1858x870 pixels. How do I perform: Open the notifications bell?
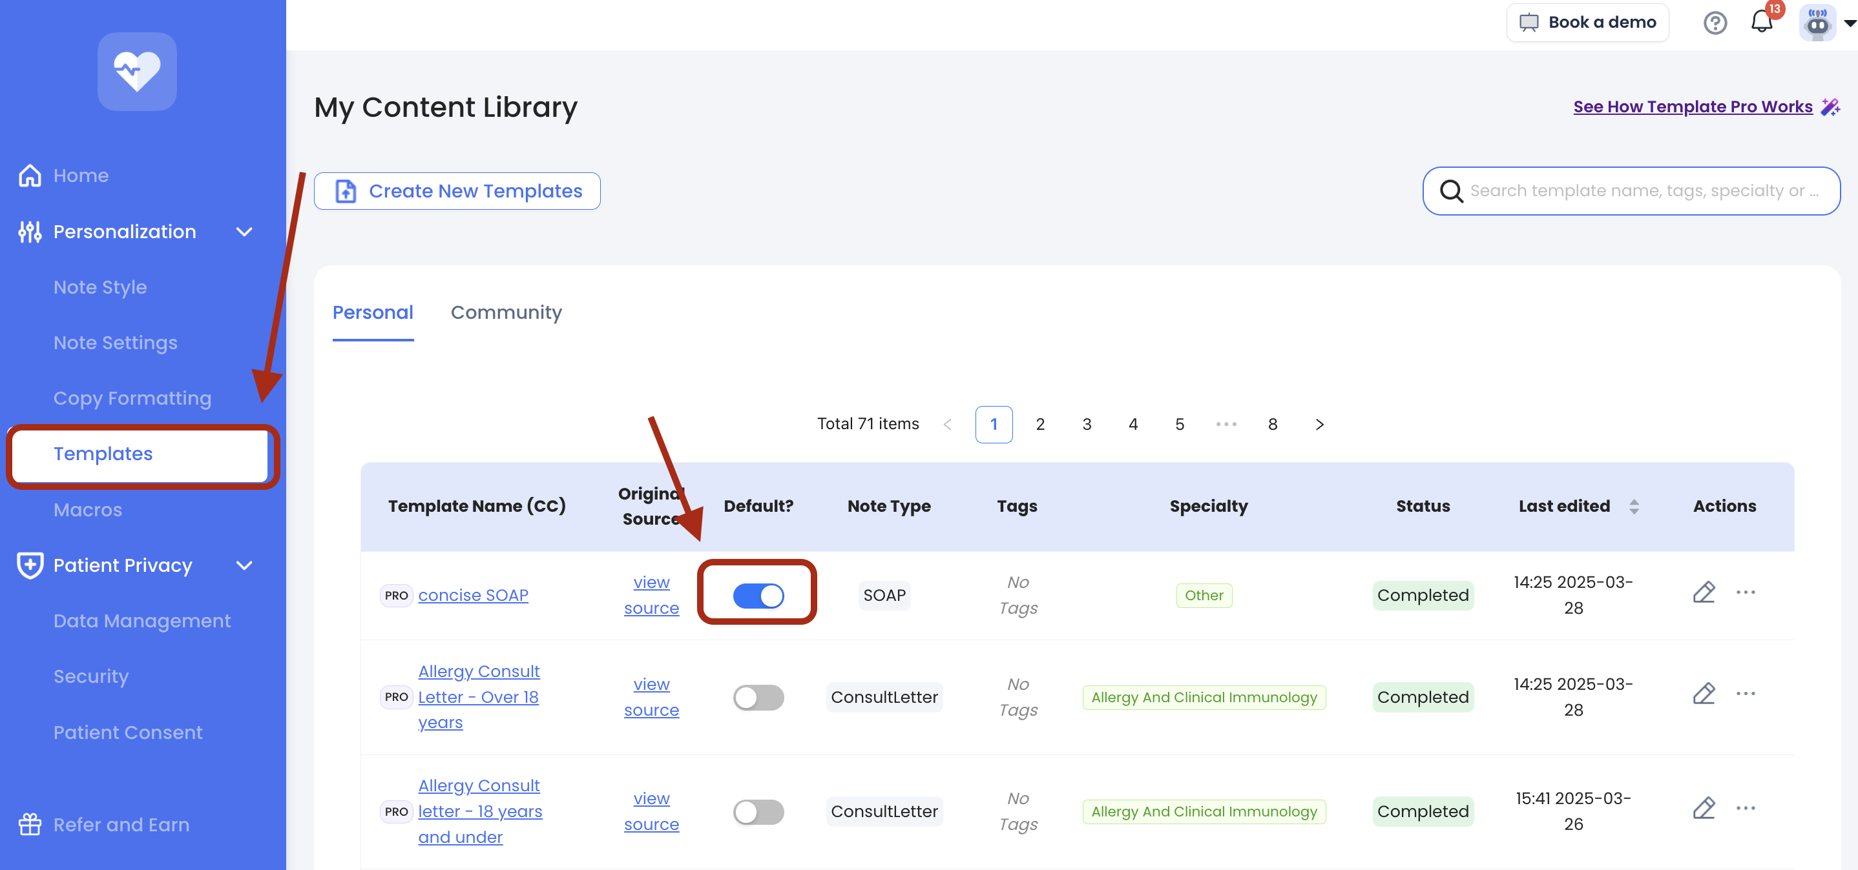(x=1761, y=22)
